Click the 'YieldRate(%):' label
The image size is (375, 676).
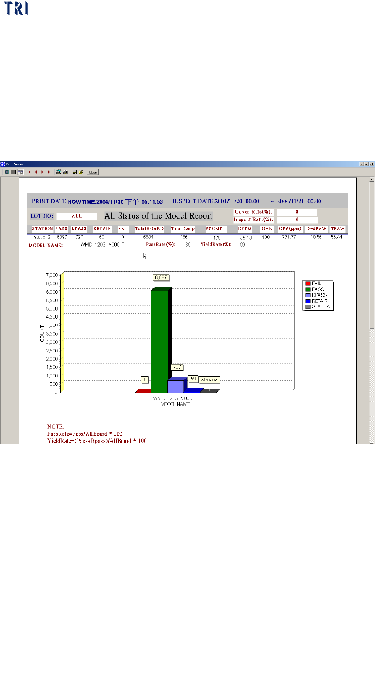(x=216, y=245)
